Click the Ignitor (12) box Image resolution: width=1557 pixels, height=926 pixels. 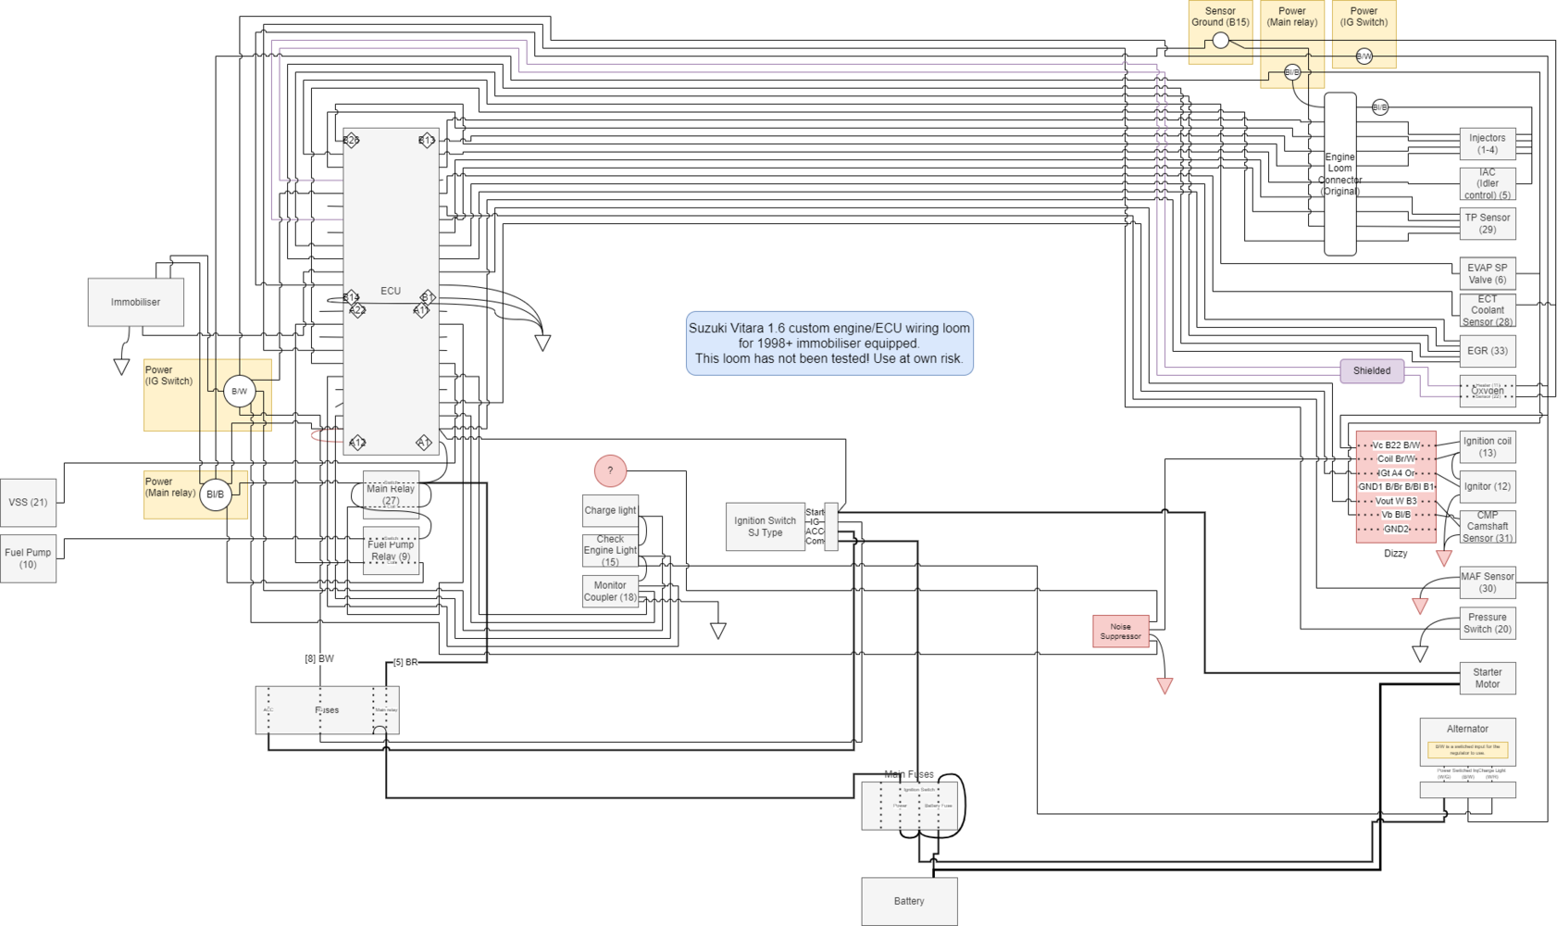pyautogui.click(x=1488, y=487)
